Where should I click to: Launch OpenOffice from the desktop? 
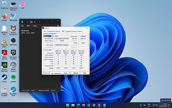point(13,91)
